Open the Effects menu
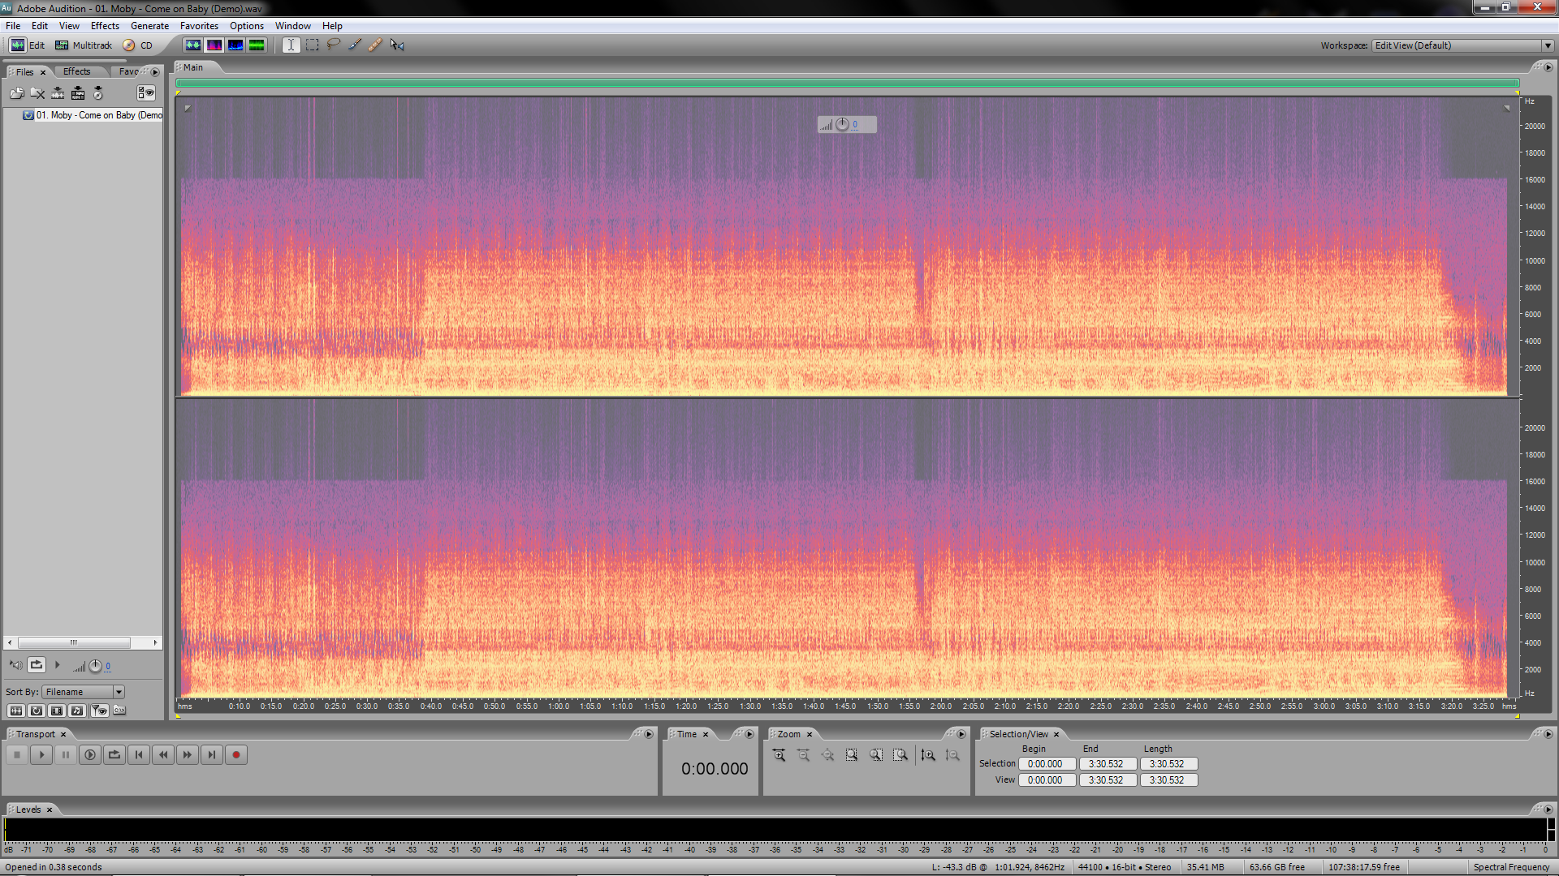The width and height of the screenshot is (1559, 876). [105, 26]
